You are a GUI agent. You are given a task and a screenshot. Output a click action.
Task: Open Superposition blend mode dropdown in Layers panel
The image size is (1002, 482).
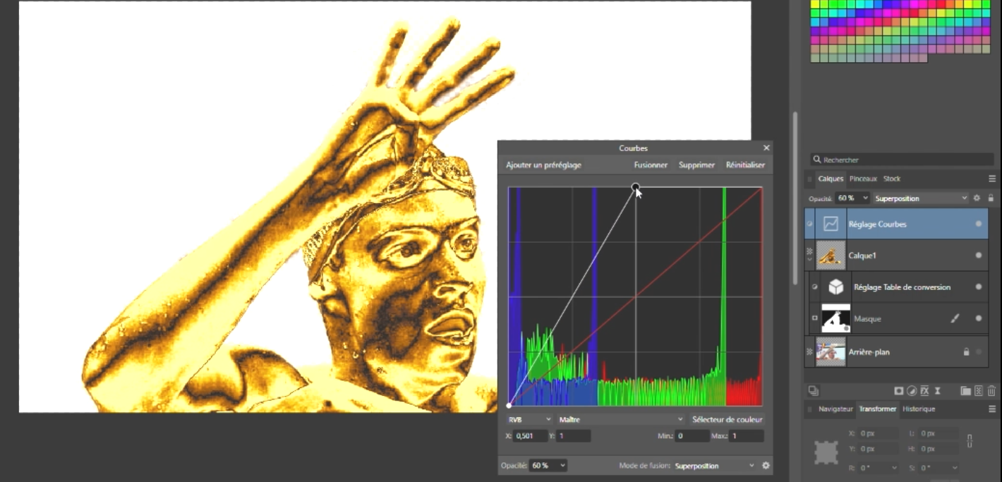pyautogui.click(x=920, y=199)
